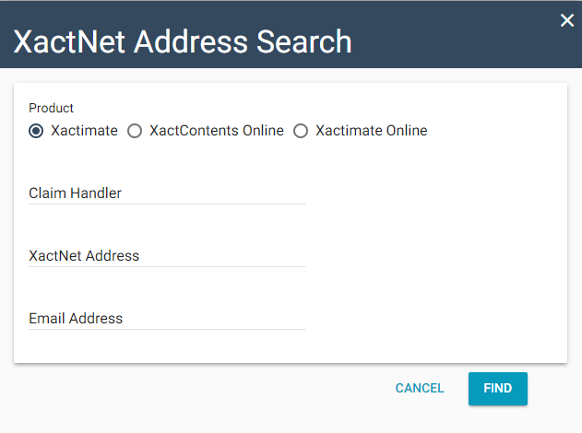Click the underline beneath XactNet Address

click(166, 266)
